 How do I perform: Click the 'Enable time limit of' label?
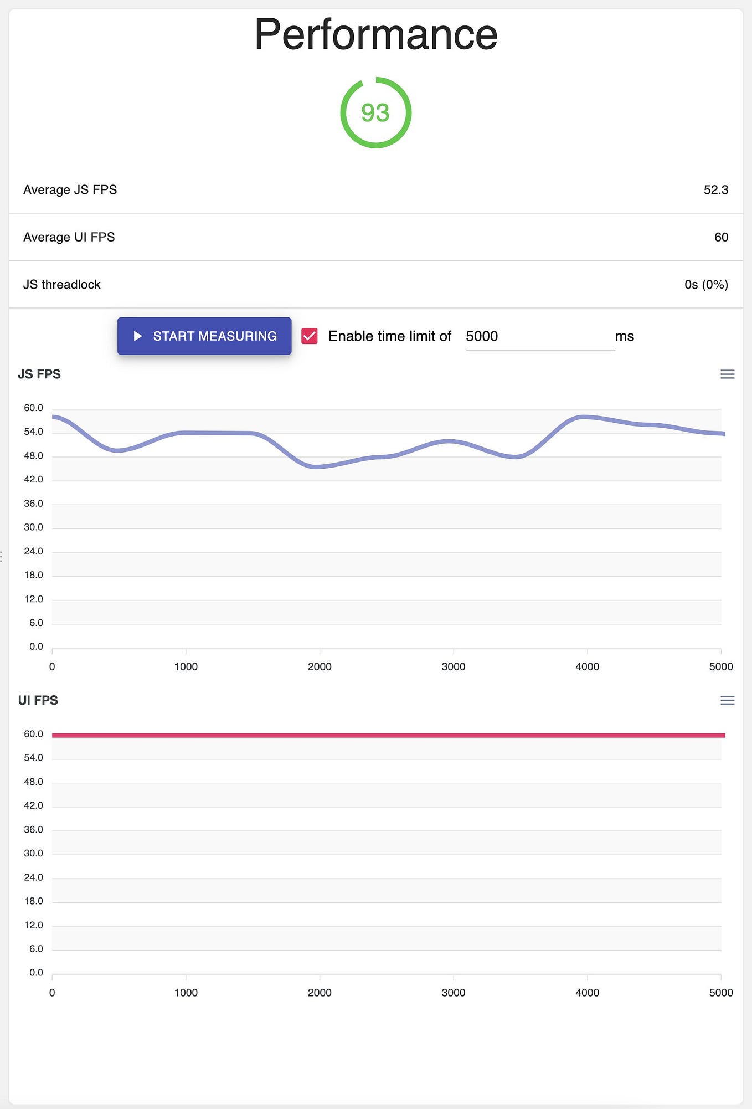click(390, 336)
